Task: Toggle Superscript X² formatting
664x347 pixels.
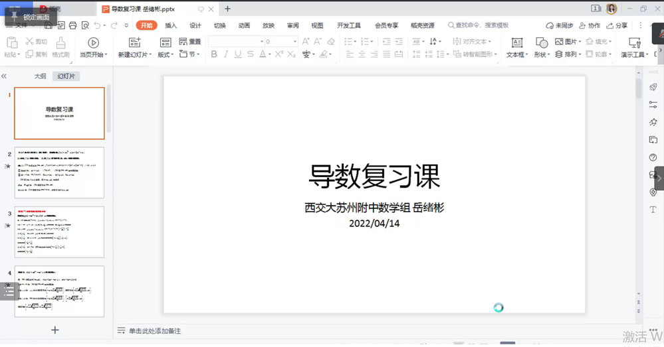Action: coord(278,54)
